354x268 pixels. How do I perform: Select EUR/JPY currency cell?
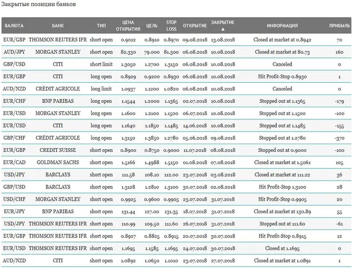14,212
